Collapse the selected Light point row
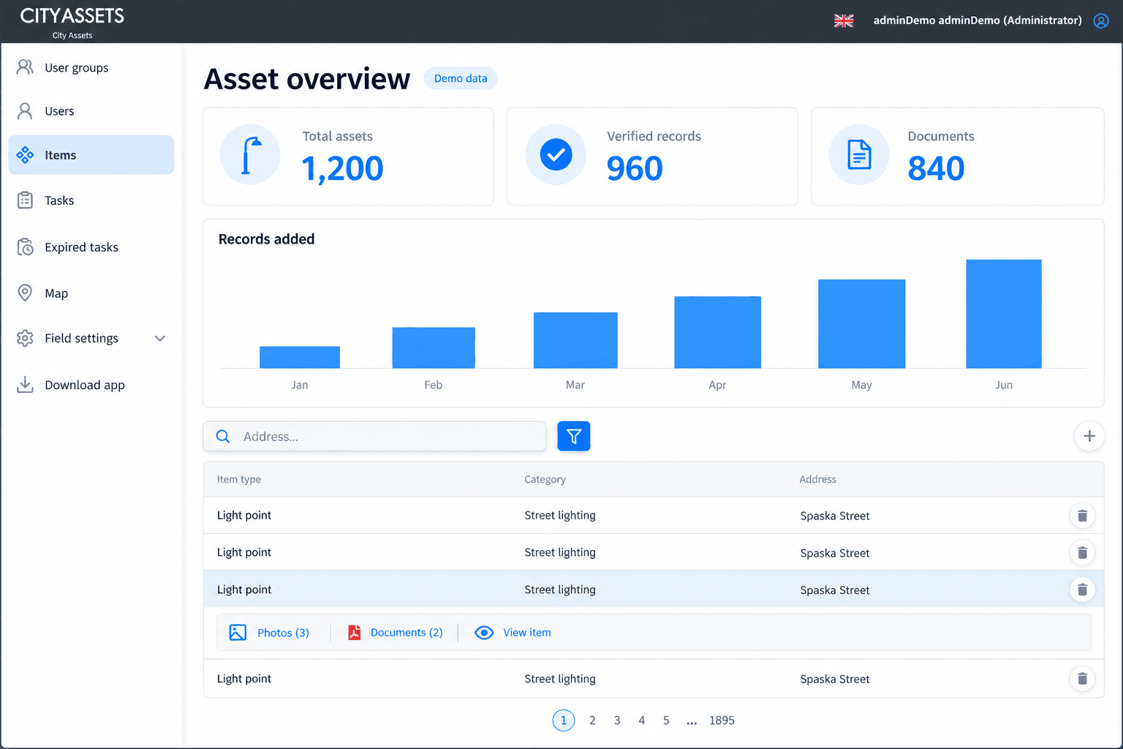This screenshot has height=749, width=1123. click(653, 590)
